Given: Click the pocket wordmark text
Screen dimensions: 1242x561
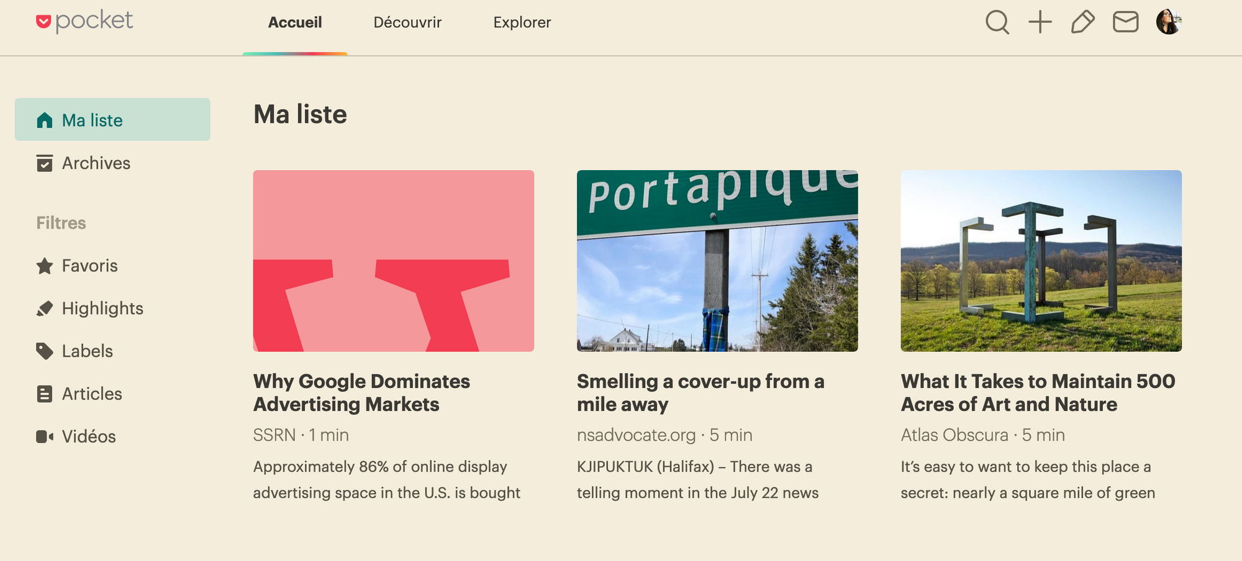Looking at the screenshot, I should (94, 21).
